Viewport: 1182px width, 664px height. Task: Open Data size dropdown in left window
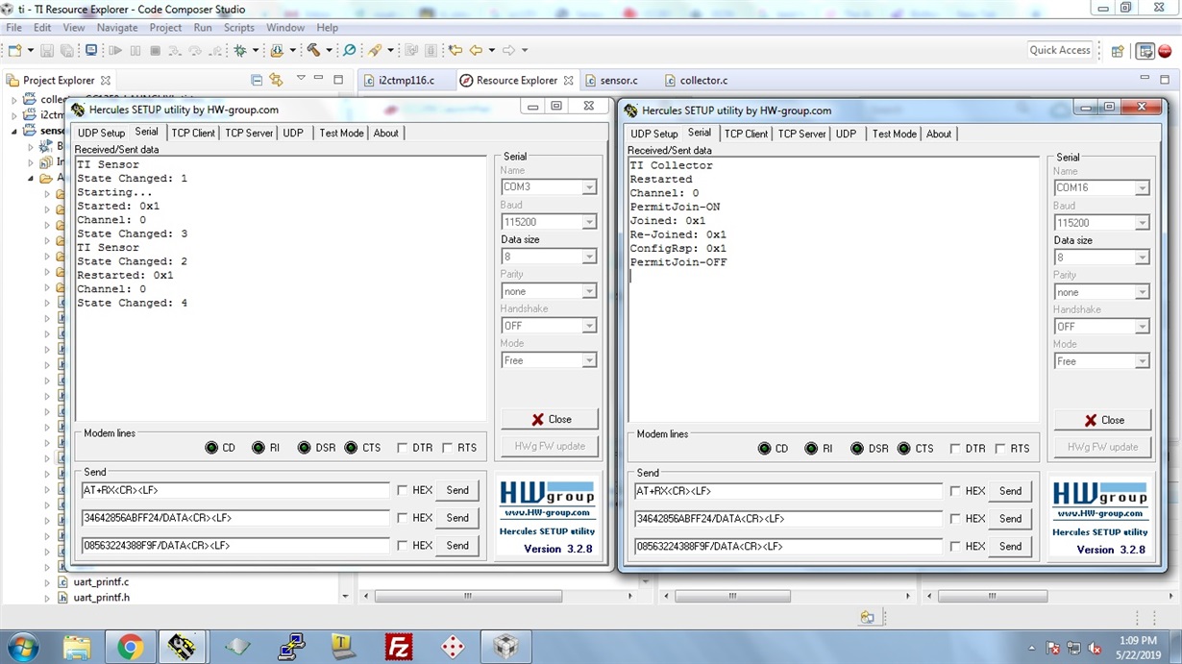coord(589,257)
